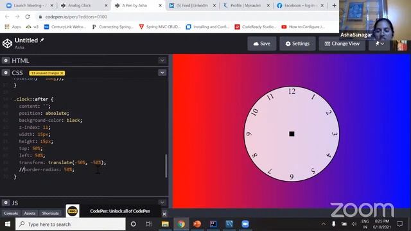The image size is (411, 231).
Task: Open HTML editor settings gear
Action: (x=6, y=60)
